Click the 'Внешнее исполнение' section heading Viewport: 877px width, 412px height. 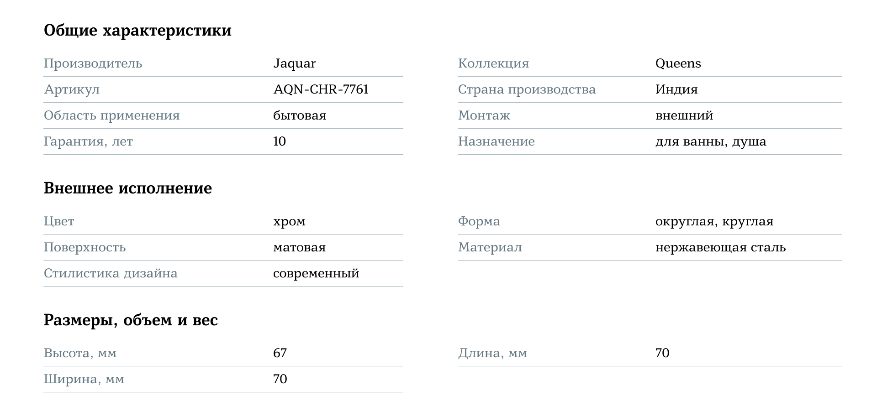(x=128, y=188)
